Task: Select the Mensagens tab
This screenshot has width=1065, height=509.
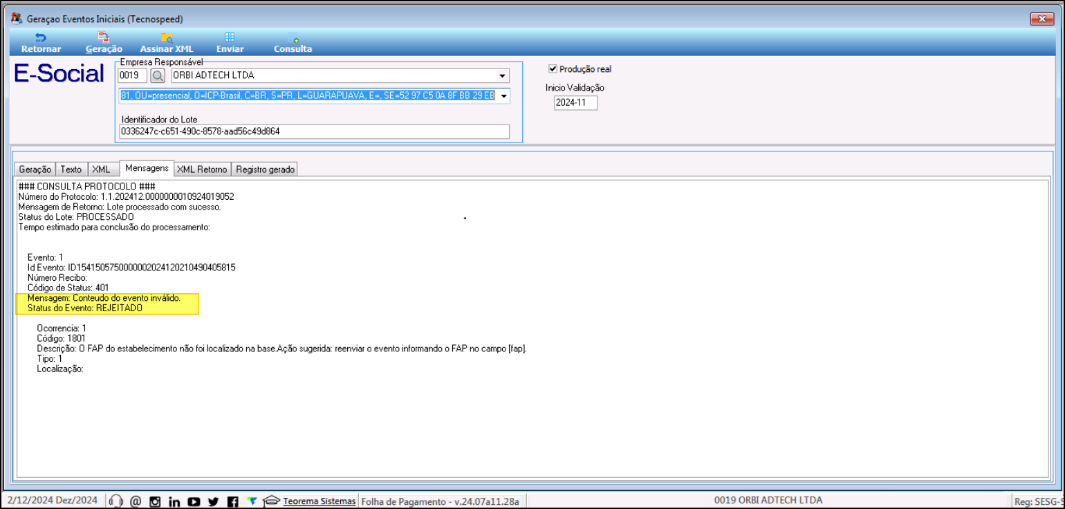Action: point(147,168)
